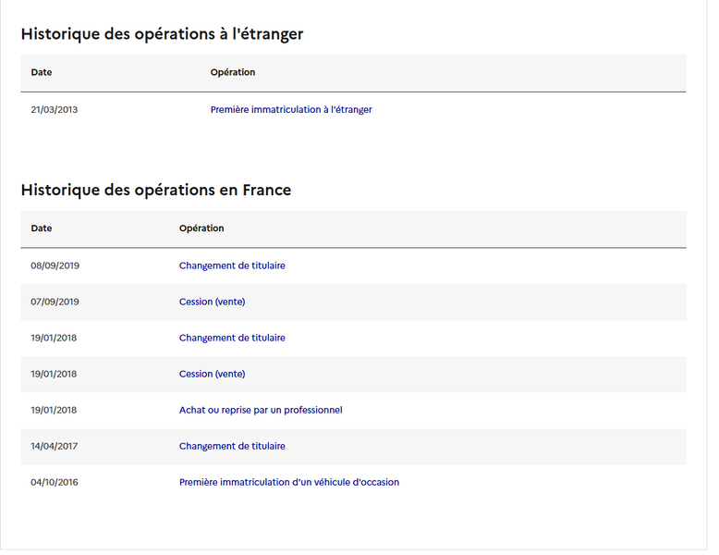This screenshot has width=719, height=555.
Task: Select the date 14/04/2017 cell
Action: (55, 446)
